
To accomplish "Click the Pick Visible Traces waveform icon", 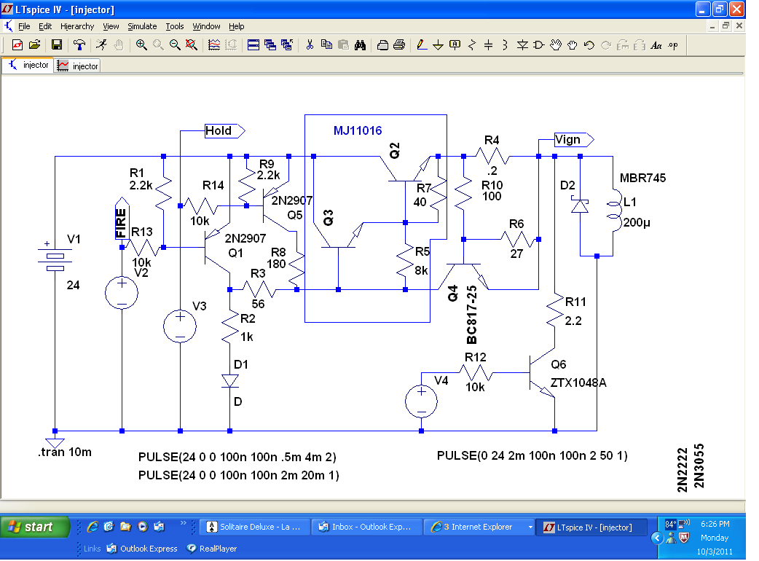I will pos(214,45).
